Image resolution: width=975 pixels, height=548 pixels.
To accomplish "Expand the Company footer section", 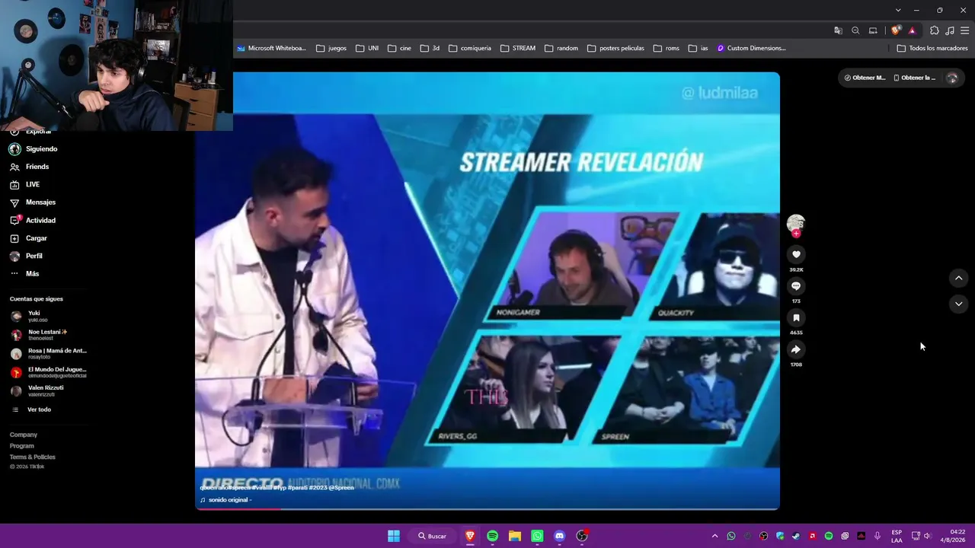I will tap(24, 435).
